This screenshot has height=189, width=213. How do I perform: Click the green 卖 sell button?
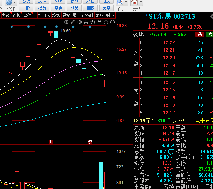point(210,34)
